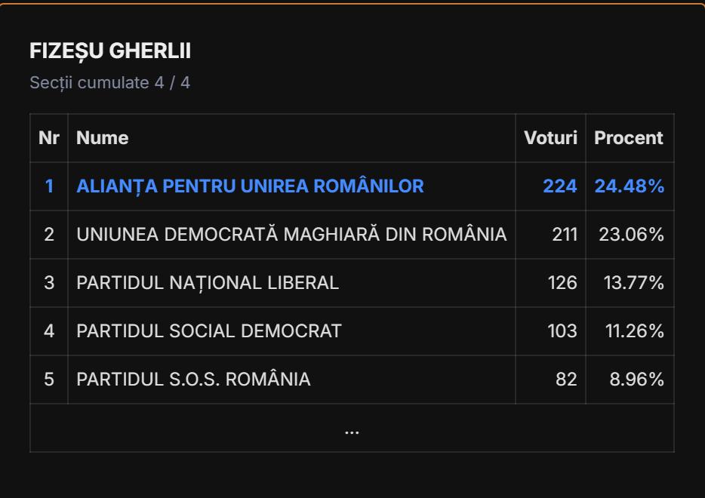Click the 224 votes cell
705x498 pixels.
(x=559, y=186)
